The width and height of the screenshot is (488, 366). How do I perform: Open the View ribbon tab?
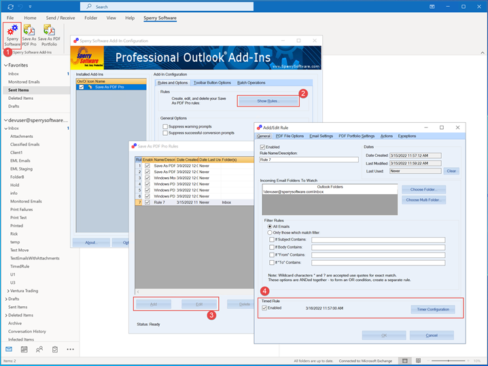[x=111, y=18]
